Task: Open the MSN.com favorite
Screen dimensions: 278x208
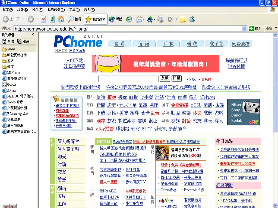Action: pyautogui.click(x=11, y=73)
